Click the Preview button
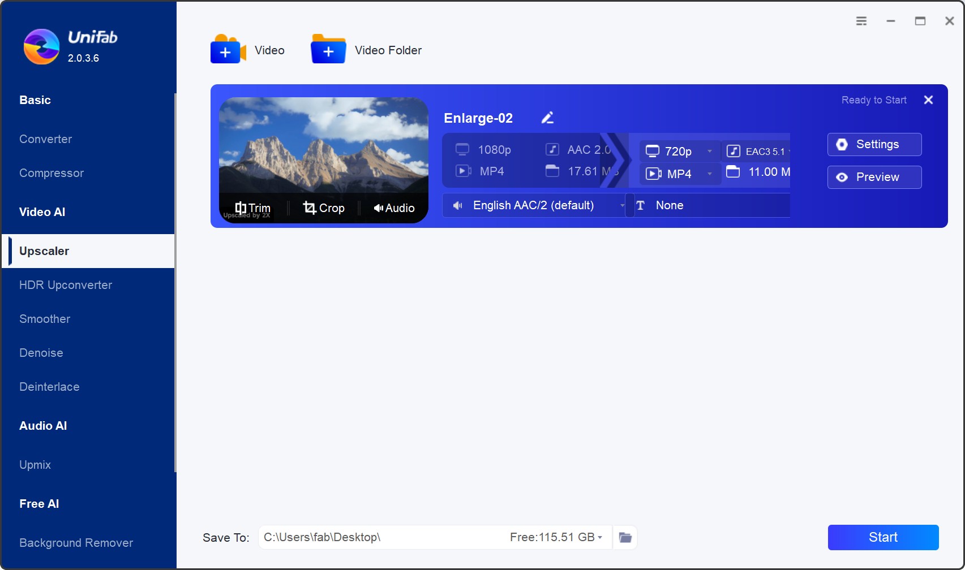This screenshot has width=965, height=570. tap(874, 177)
